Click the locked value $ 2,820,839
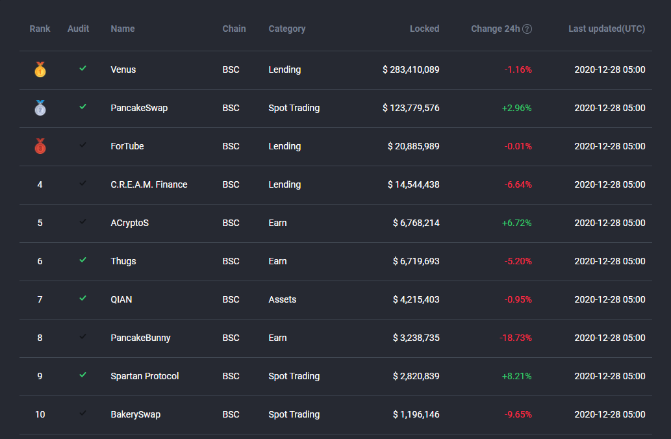 pyautogui.click(x=416, y=376)
